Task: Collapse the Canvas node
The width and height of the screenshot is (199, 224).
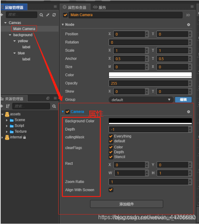Action: (5, 23)
